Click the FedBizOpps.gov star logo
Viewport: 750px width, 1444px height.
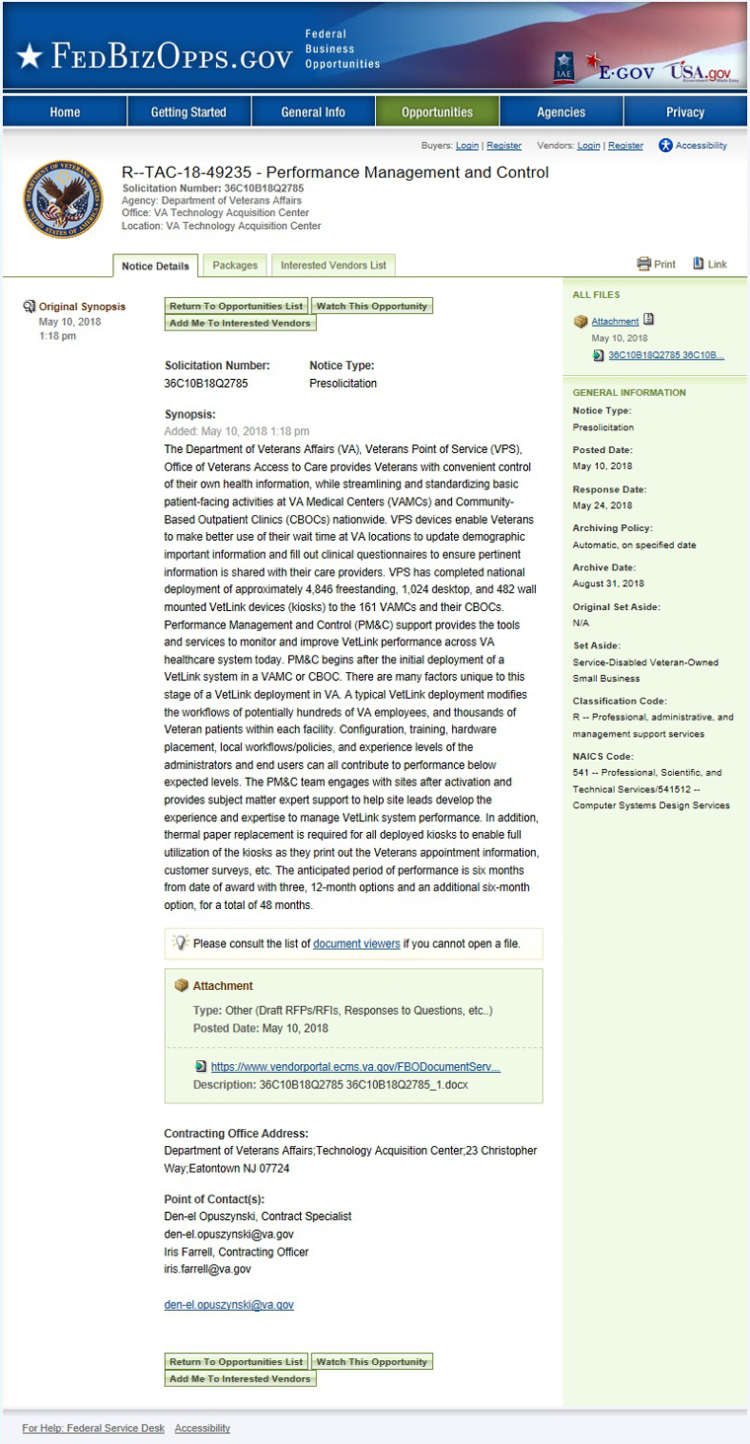click(30, 57)
